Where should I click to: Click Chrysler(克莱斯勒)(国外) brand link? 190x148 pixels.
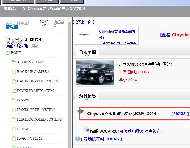coord(117,34)
